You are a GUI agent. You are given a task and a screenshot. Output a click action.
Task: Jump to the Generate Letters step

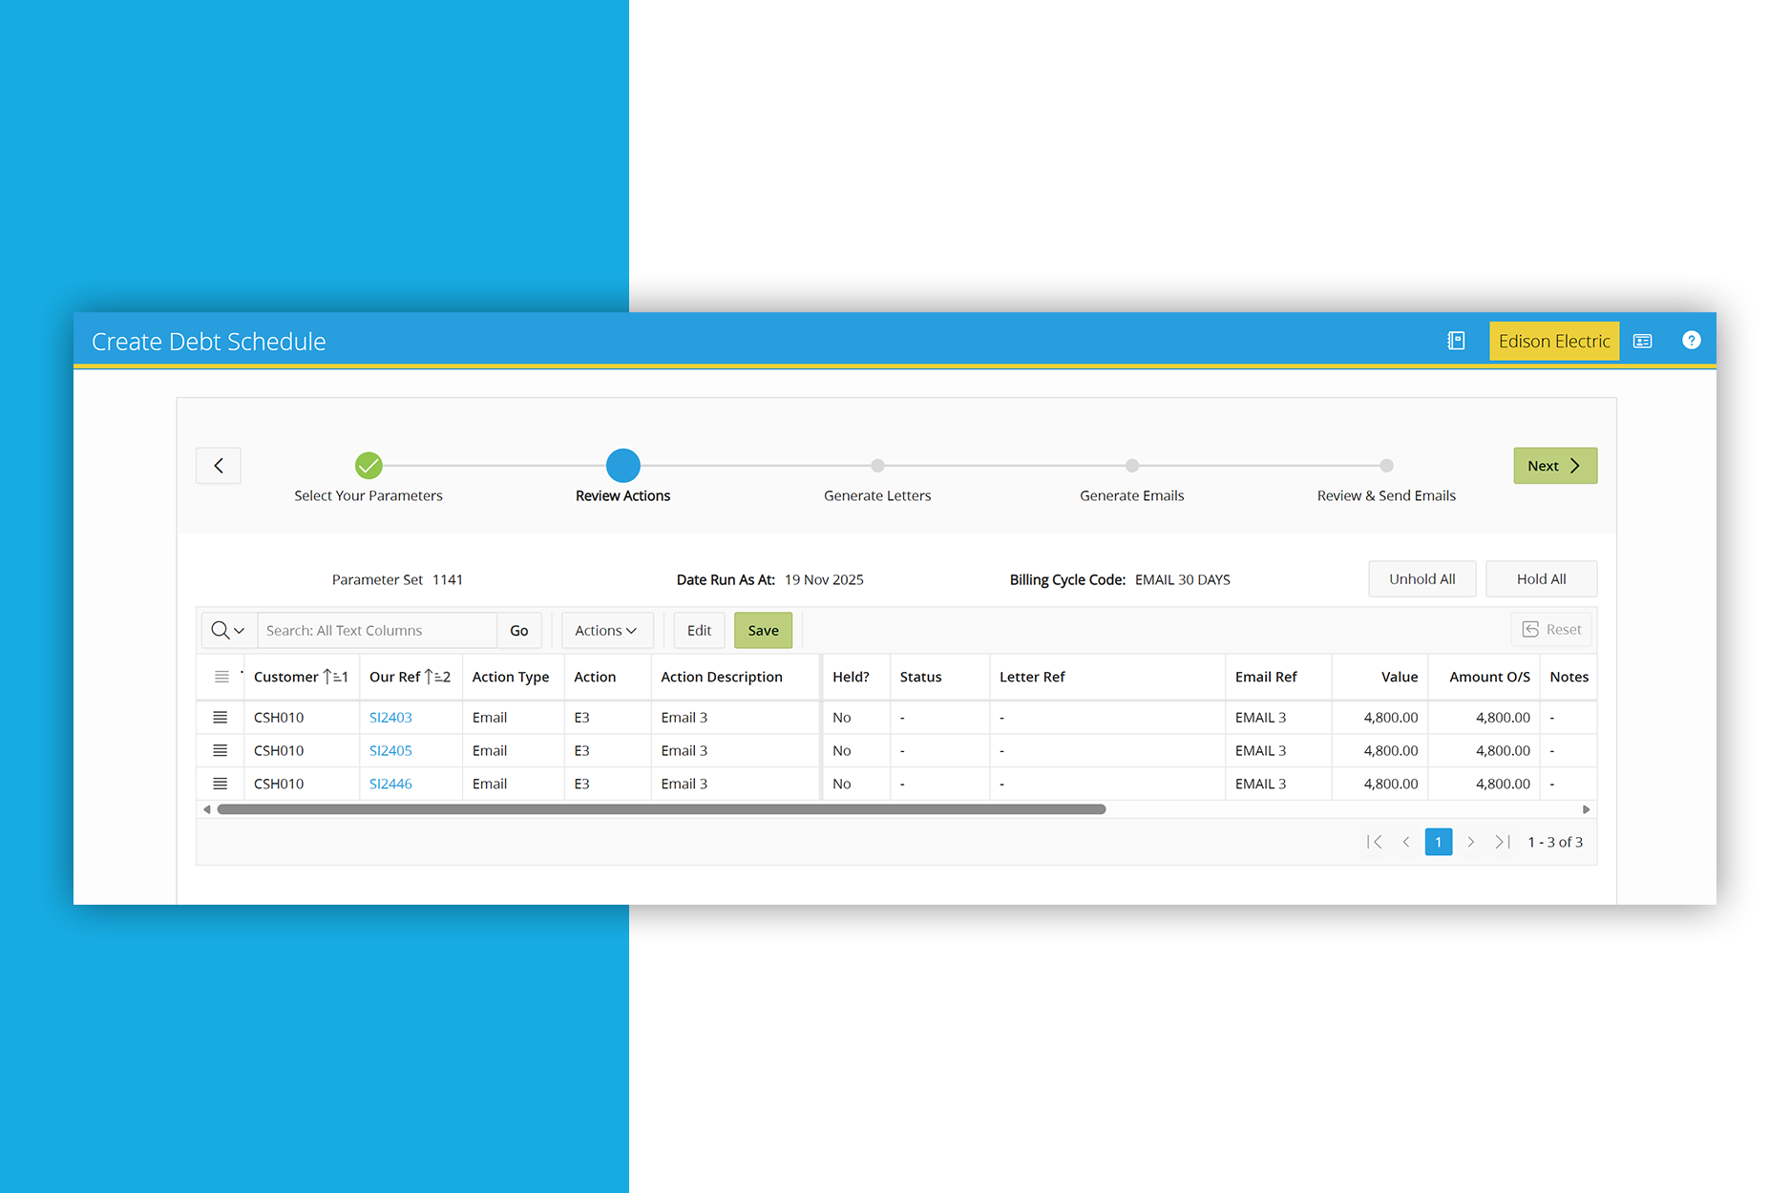pos(877,466)
